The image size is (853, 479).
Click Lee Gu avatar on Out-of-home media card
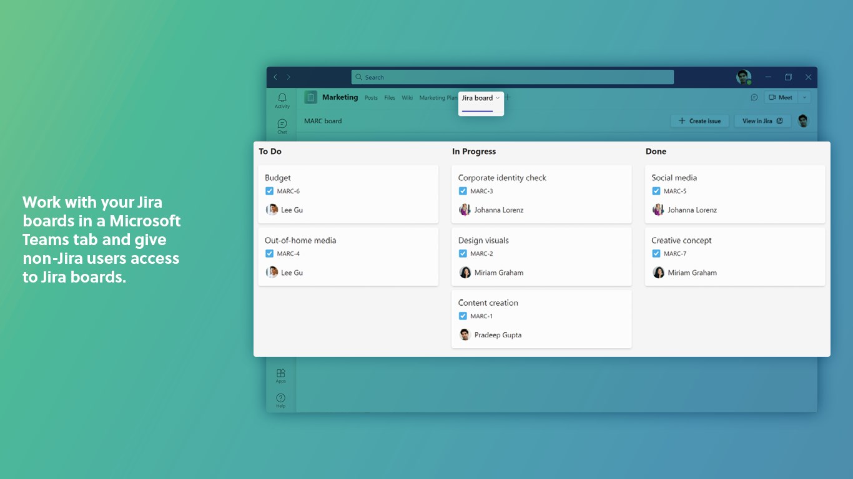[x=272, y=273]
